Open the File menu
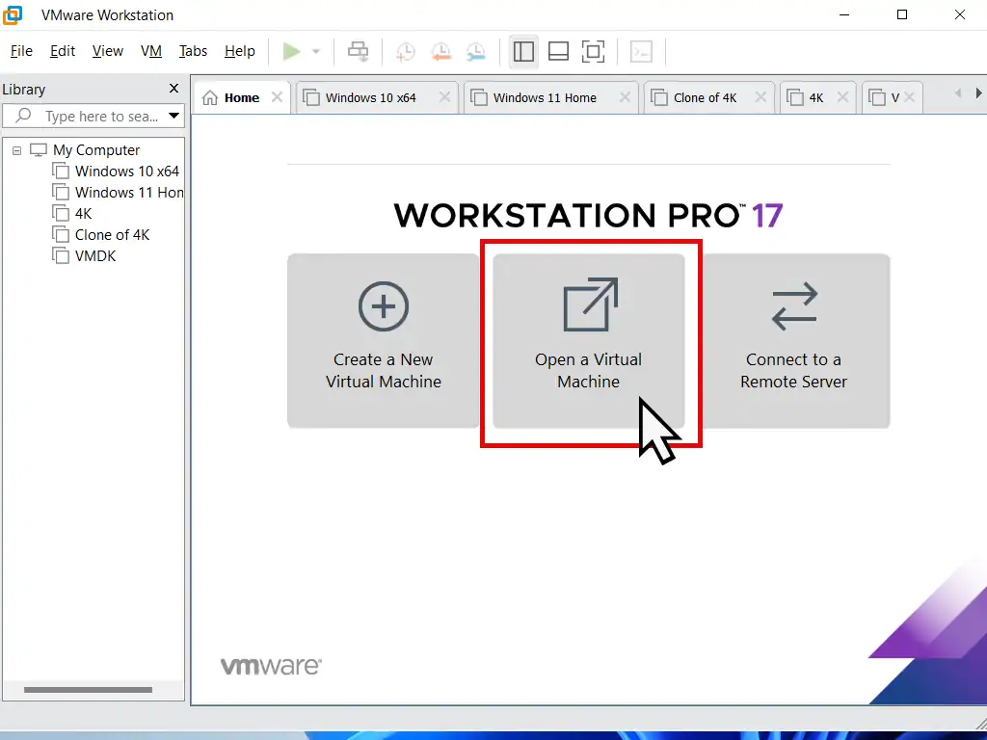This screenshot has height=740, width=987. tap(21, 51)
